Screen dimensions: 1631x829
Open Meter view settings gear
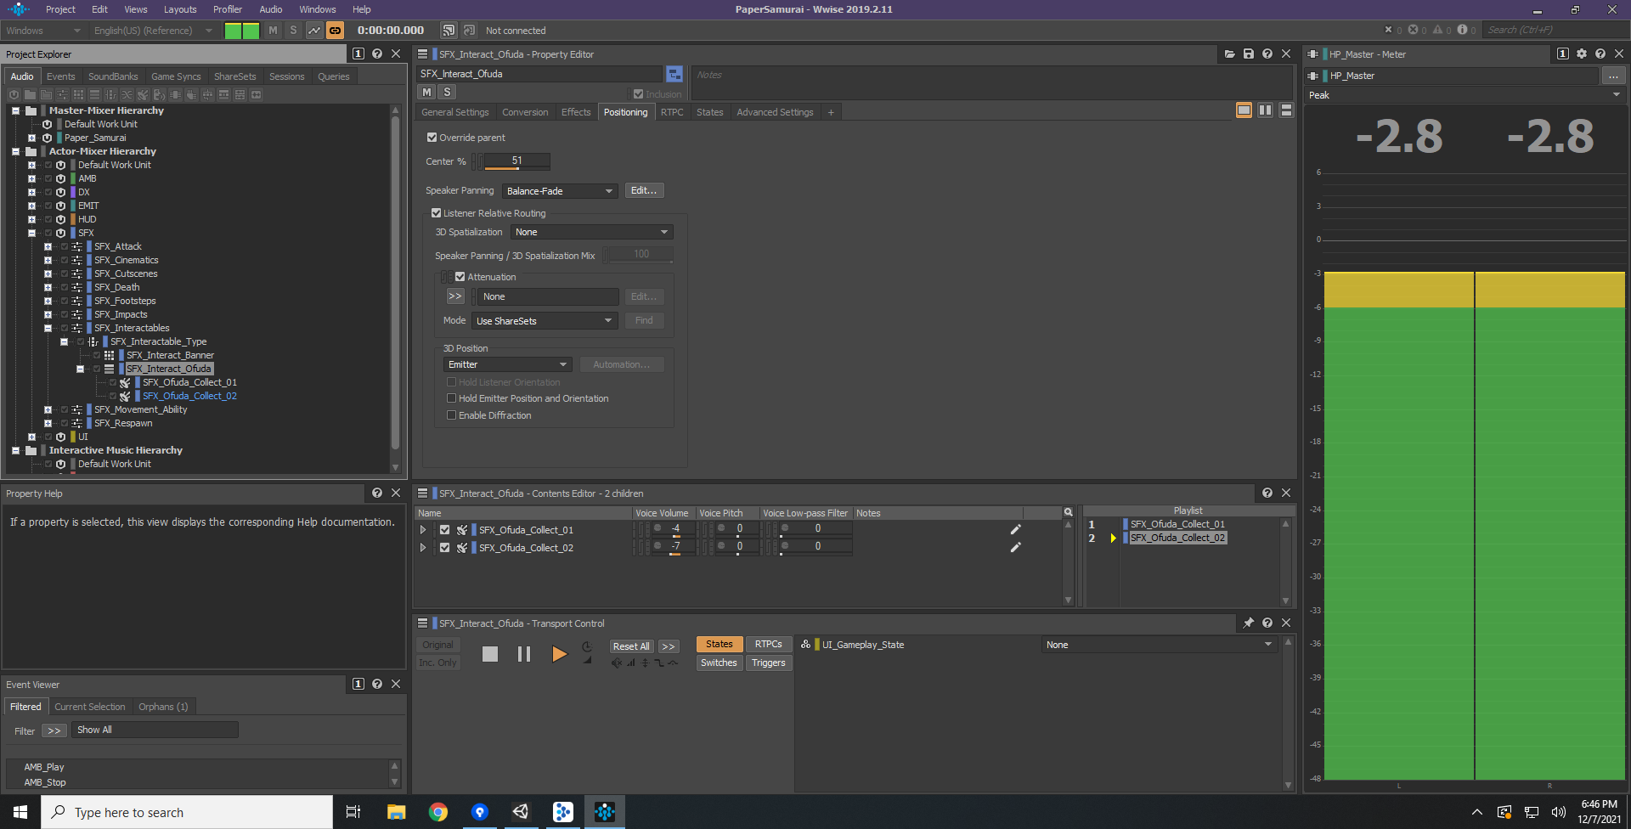click(x=1581, y=54)
